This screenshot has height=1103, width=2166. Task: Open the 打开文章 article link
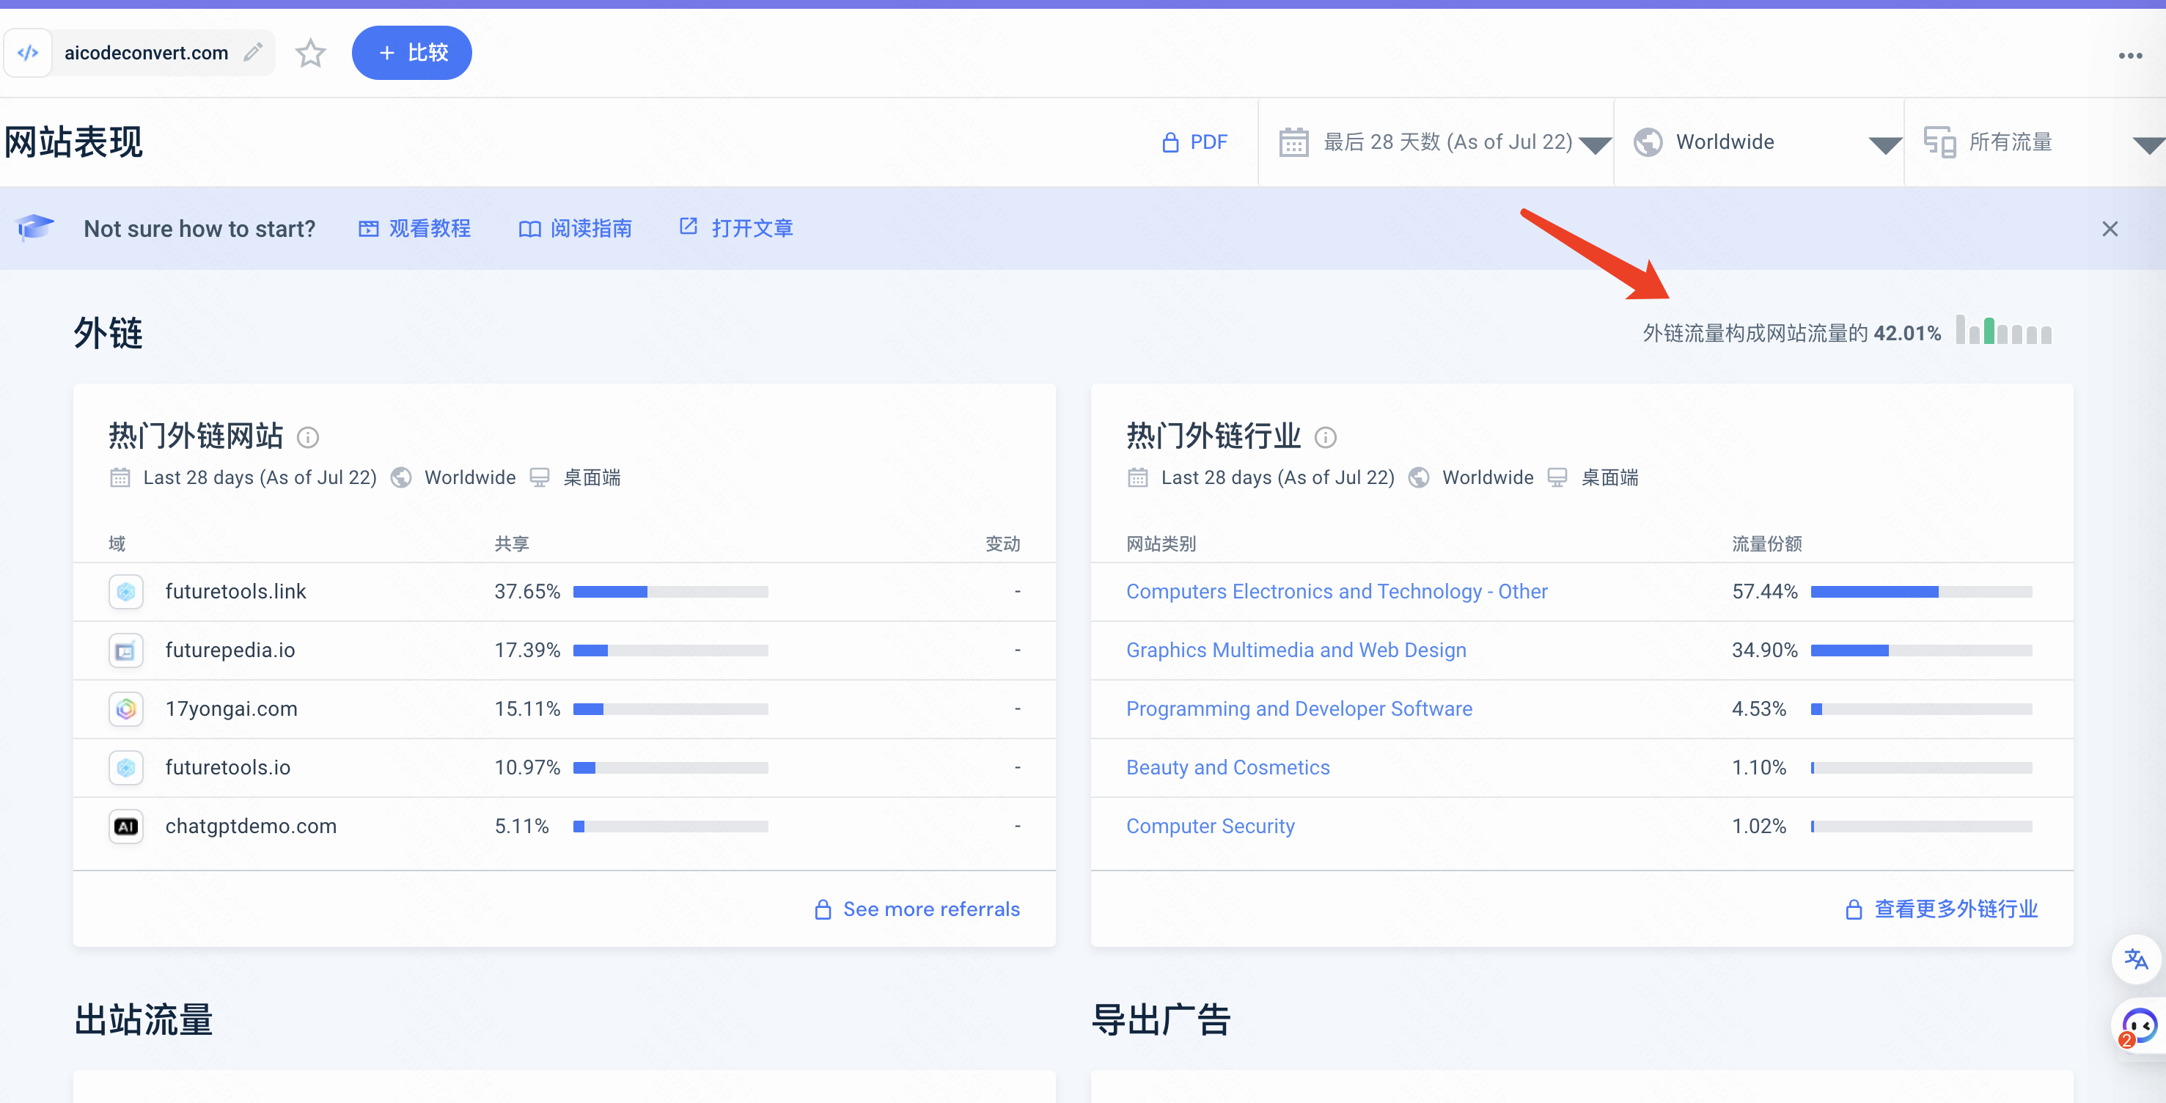735,228
